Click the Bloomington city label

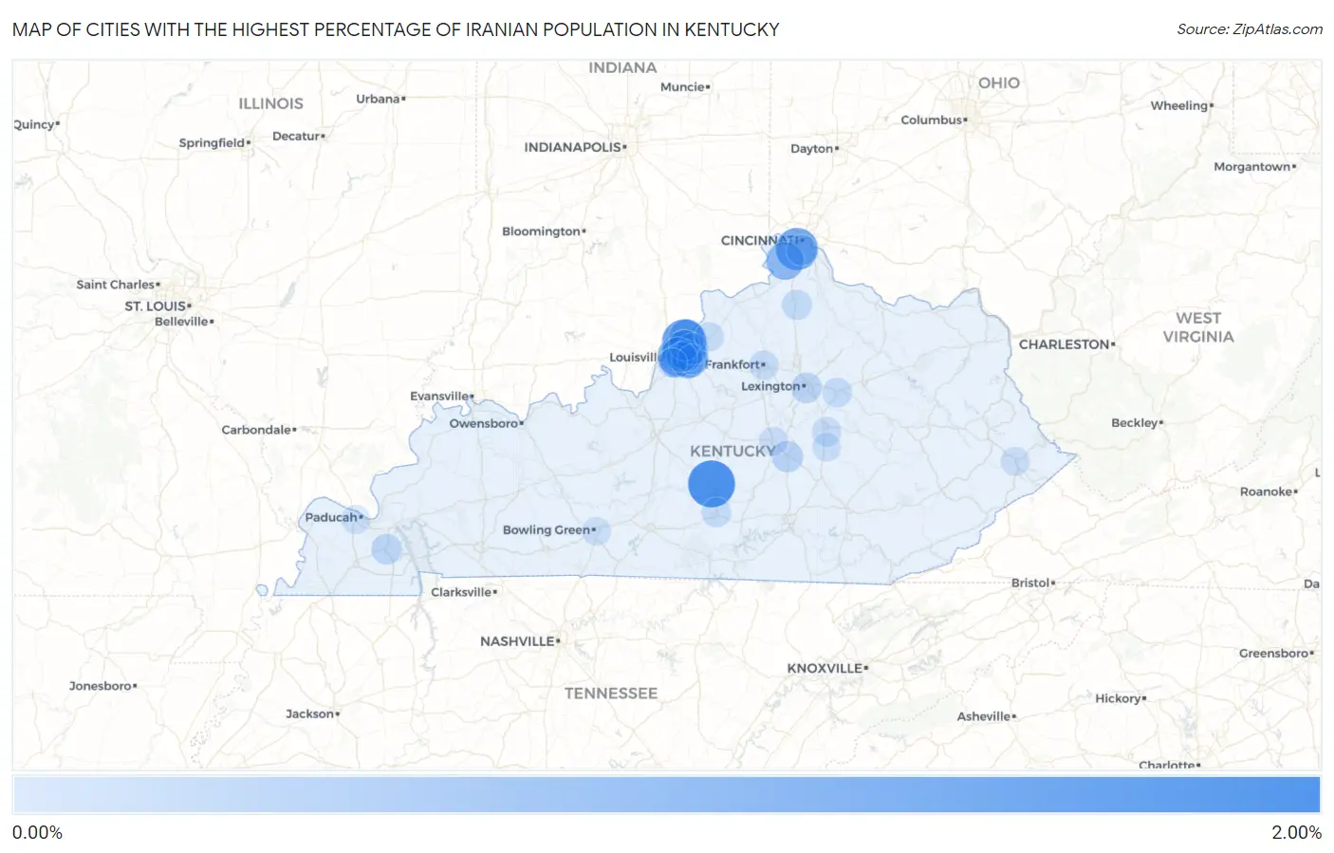tap(541, 232)
